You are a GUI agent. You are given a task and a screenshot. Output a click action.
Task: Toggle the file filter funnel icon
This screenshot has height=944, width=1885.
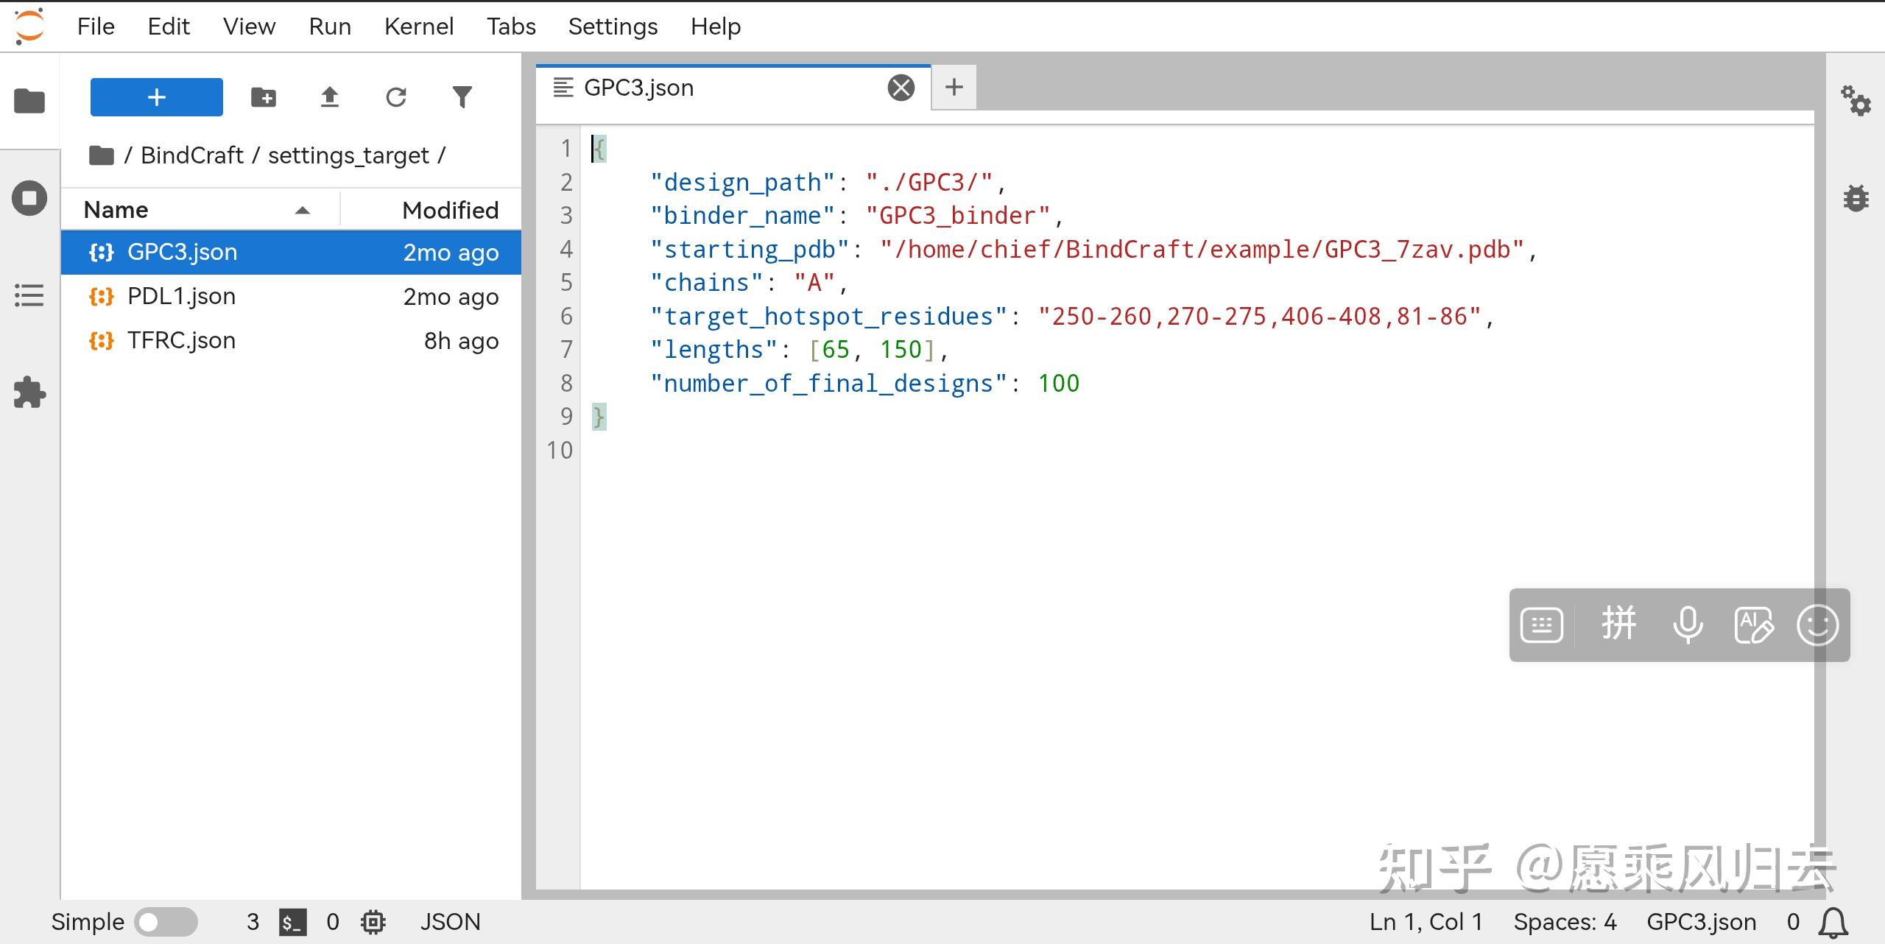click(462, 97)
